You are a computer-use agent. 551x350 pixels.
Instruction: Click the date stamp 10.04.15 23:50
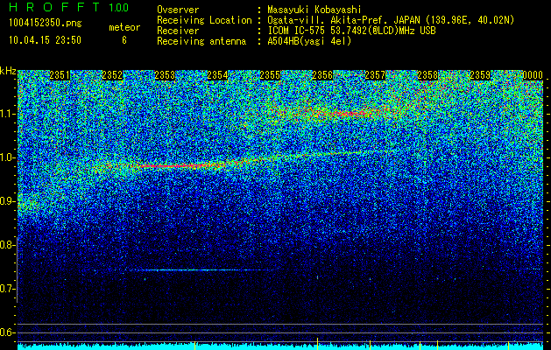(45, 40)
